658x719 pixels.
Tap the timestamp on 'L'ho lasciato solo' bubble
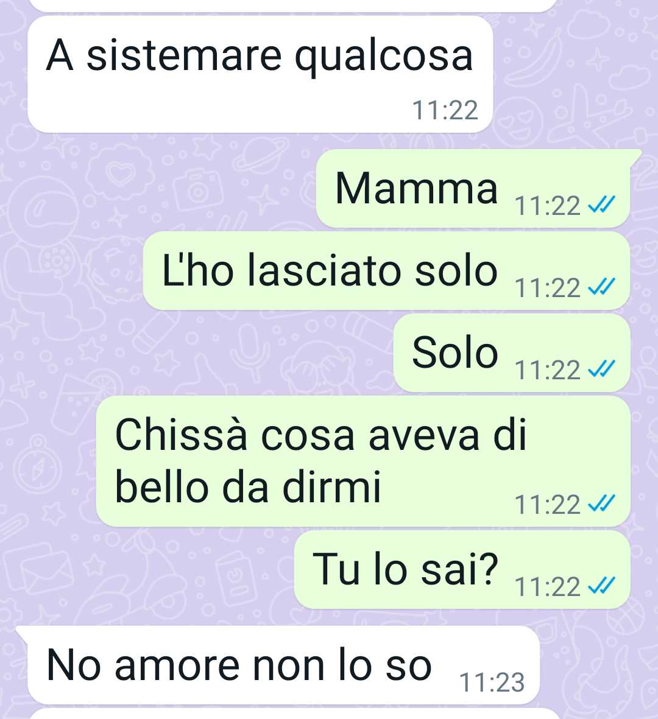click(547, 288)
